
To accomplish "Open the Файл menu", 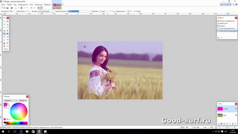I will (x=3, y=5).
